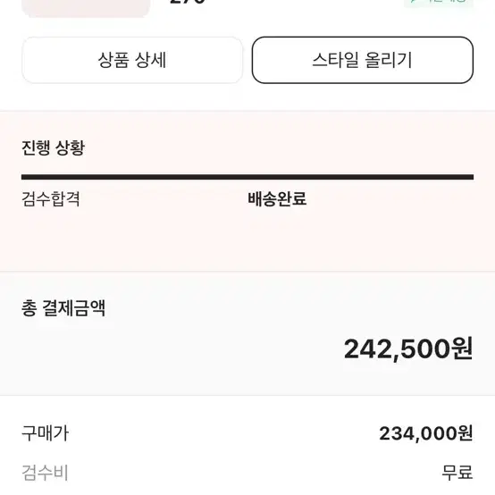Open the 상품 상세 product details button
Image resolution: width=495 pixels, height=495 pixels.
pos(132,60)
